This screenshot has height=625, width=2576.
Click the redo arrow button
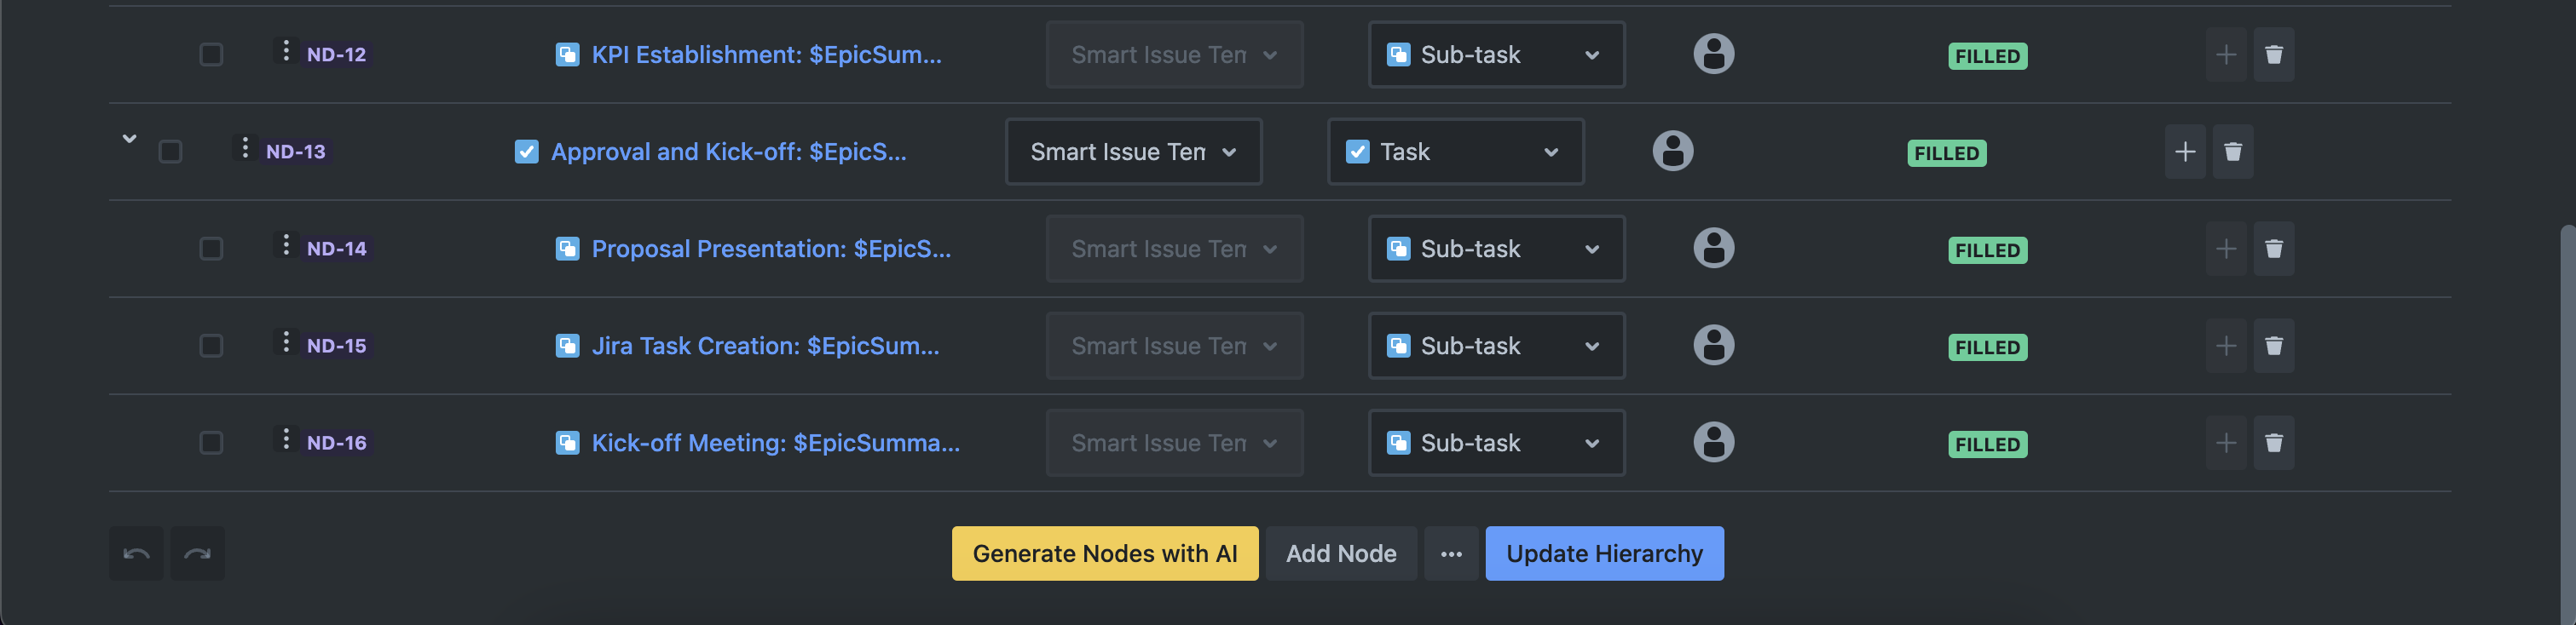(197, 553)
